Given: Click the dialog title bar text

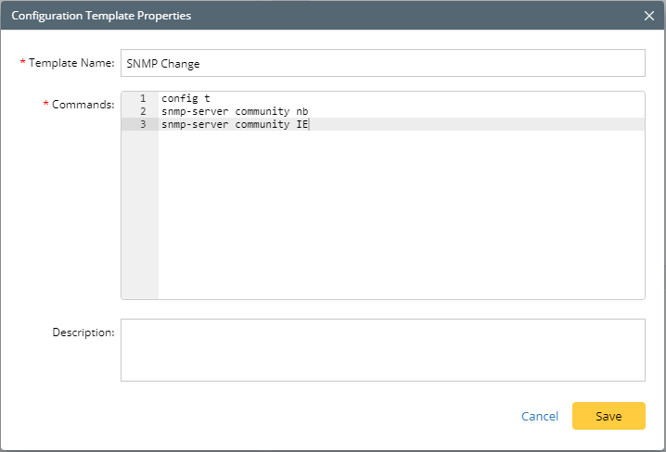Looking at the screenshot, I should [102, 15].
